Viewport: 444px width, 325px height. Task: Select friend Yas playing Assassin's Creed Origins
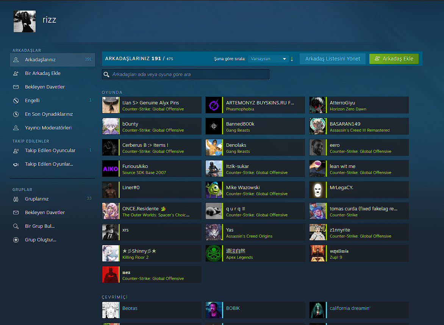[255, 232]
